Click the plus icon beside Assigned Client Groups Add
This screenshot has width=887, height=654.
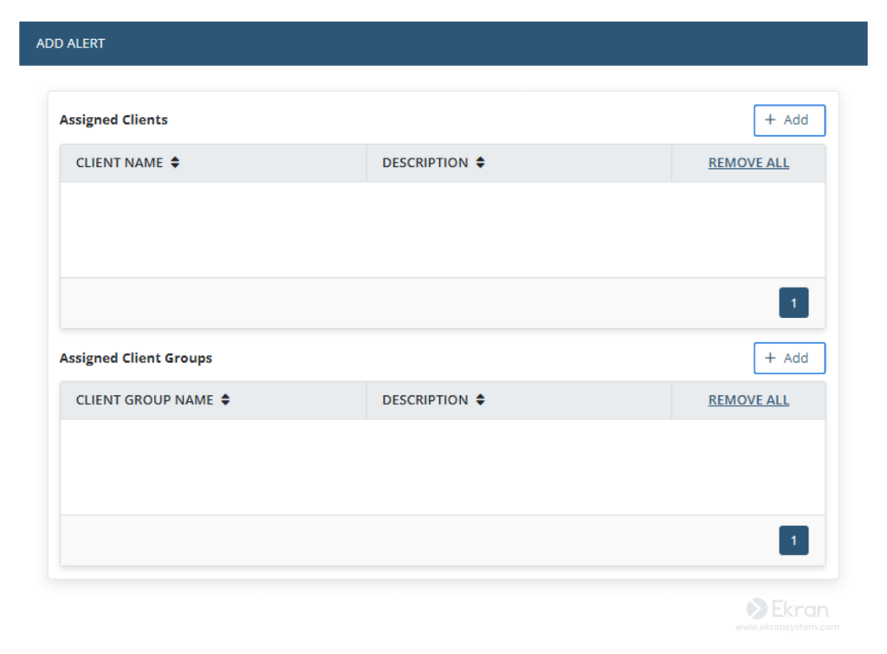tap(770, 358)
